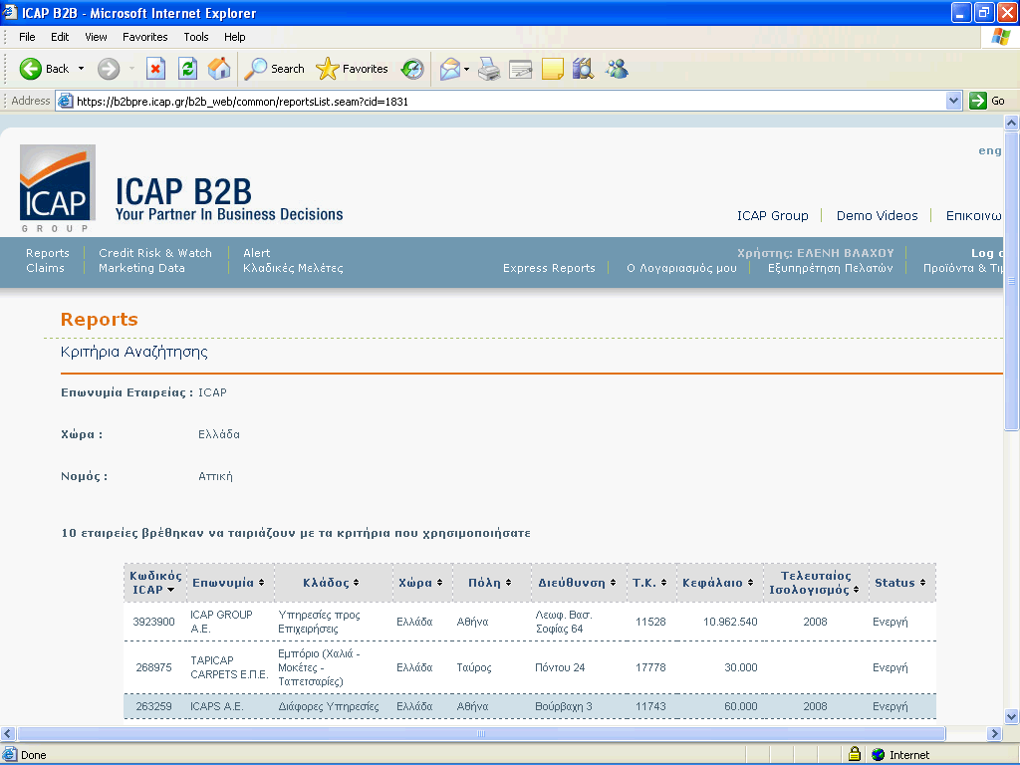The height and width of the screenshot is (765, 1020).
Task: Print the page with printer icon
Action: coord(489,69)
